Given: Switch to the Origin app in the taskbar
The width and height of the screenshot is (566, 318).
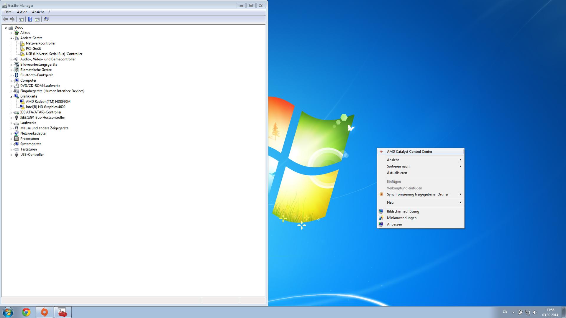Looking at the screenshot, I should point(45,312).
